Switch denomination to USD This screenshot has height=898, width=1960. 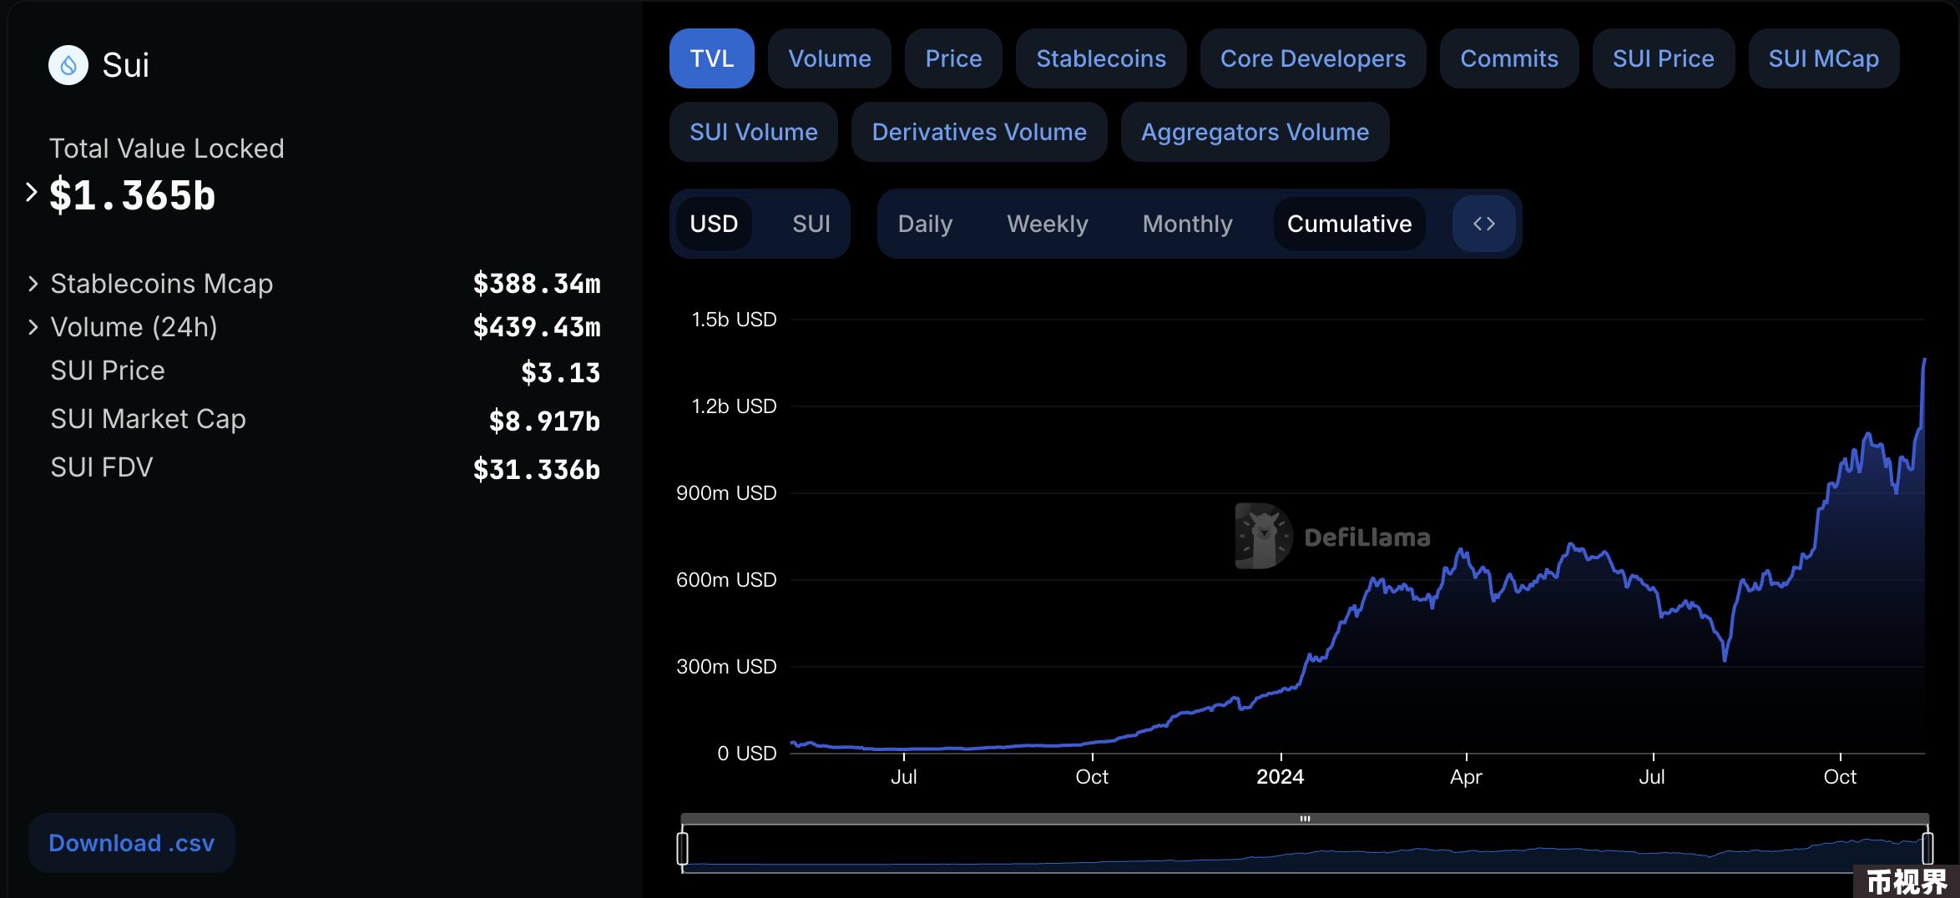pyautogui.click(x=714, y=224)
